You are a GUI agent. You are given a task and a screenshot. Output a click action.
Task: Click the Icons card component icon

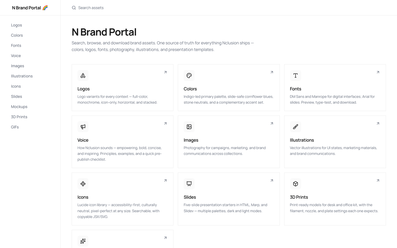coord(83,184)
